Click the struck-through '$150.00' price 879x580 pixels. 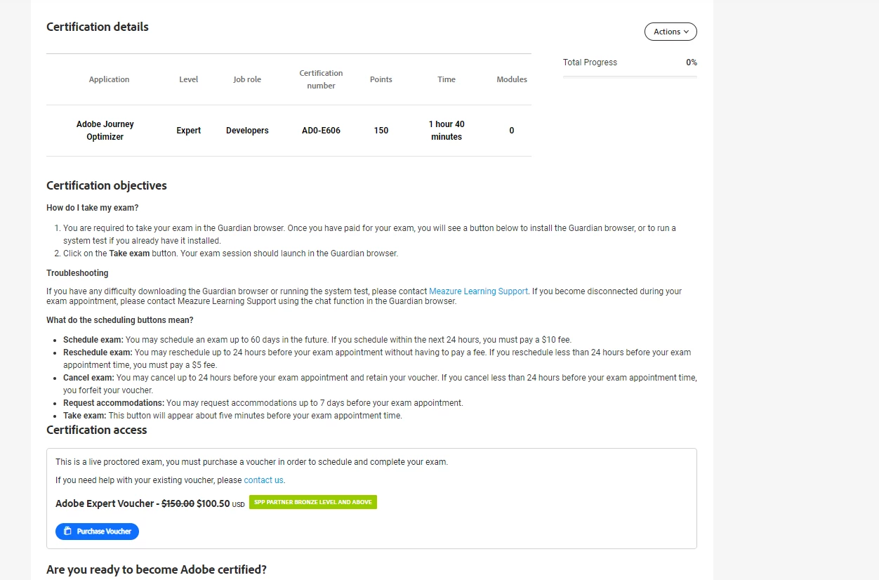point(178,503)
